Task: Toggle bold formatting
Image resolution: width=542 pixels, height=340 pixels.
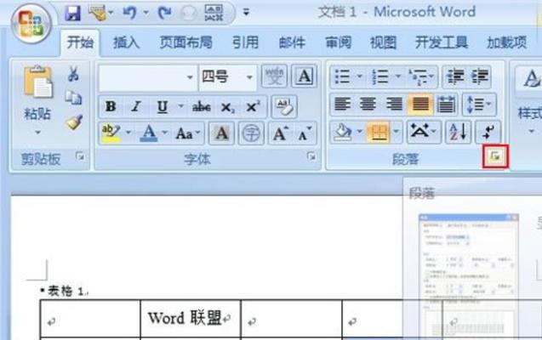Action: pyautogui.click(x=111, y=106)
